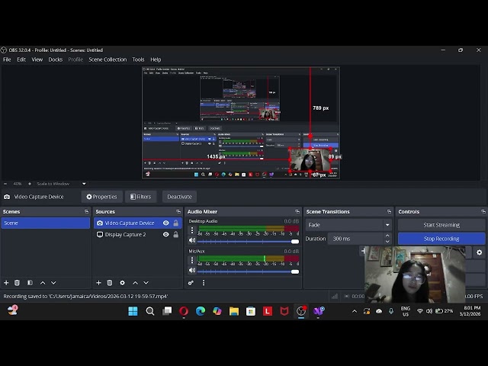Select the Scene item in Scenes list

46,223
